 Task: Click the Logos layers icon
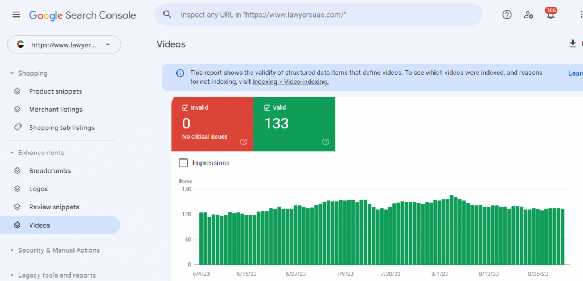17,188
